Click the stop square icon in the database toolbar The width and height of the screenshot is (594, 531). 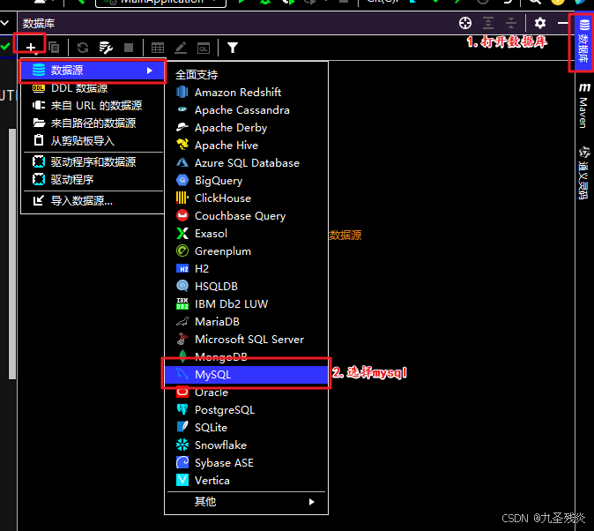point(129,48)
